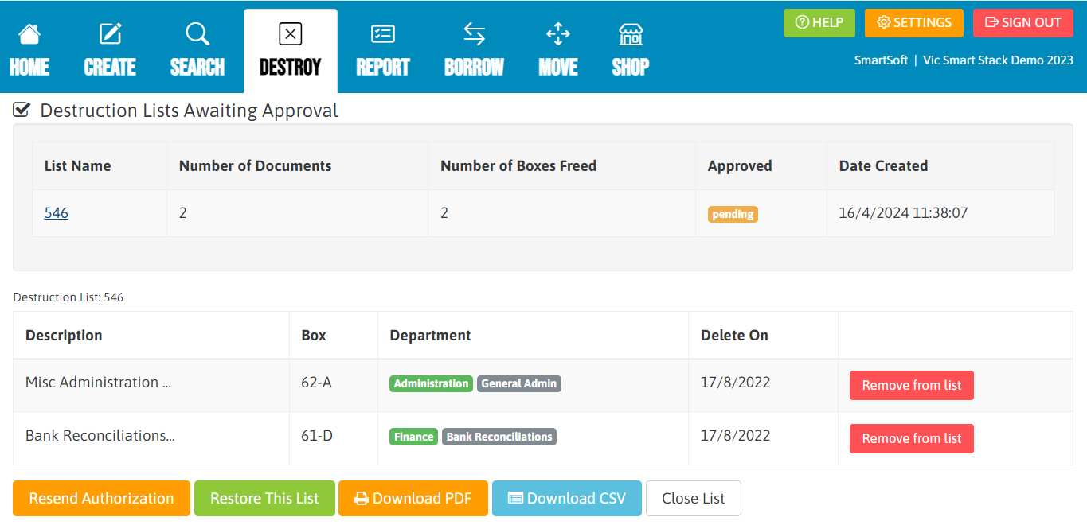Open the Borrow arrows icon
This screenshot has width=1087, height=525.
[475, 34]
